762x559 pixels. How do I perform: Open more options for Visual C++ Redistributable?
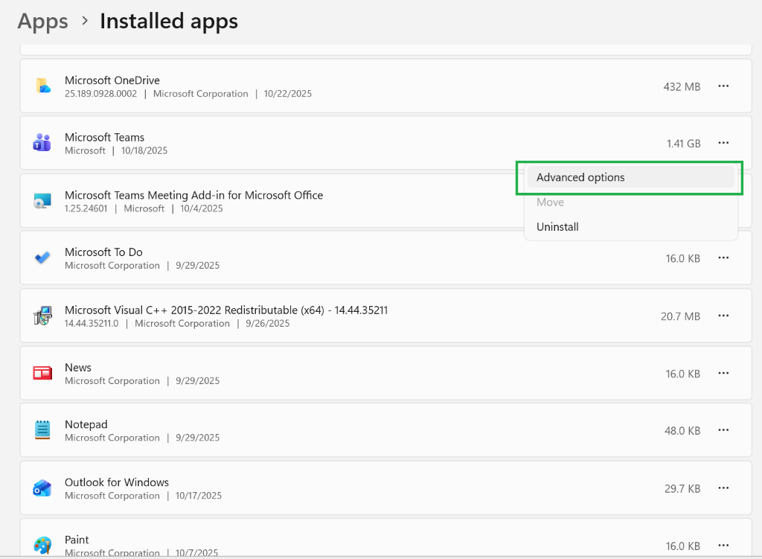tap(723, 316)
